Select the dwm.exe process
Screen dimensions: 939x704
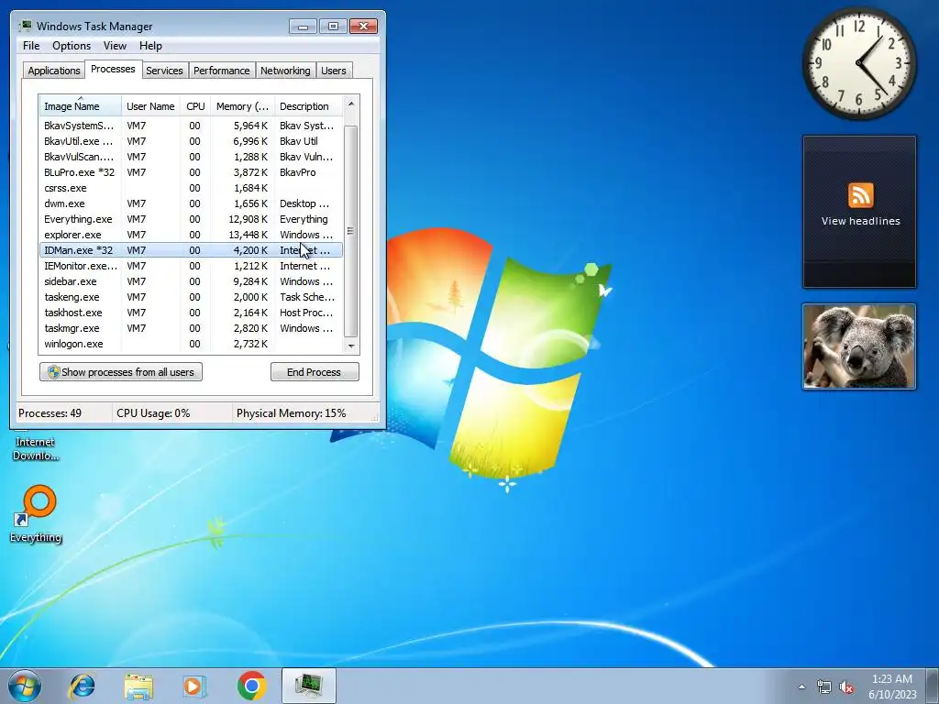191,203
